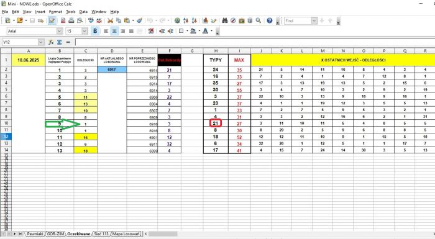Open Background Color dropdown arrow
Image resolution: width=435 pixels, height=239 pixels.
[x=199, y=31]
